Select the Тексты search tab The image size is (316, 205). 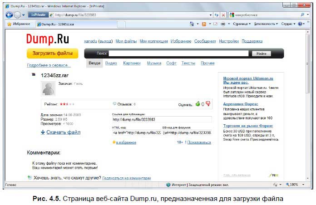pyautogui.click(x=188, y=63)
